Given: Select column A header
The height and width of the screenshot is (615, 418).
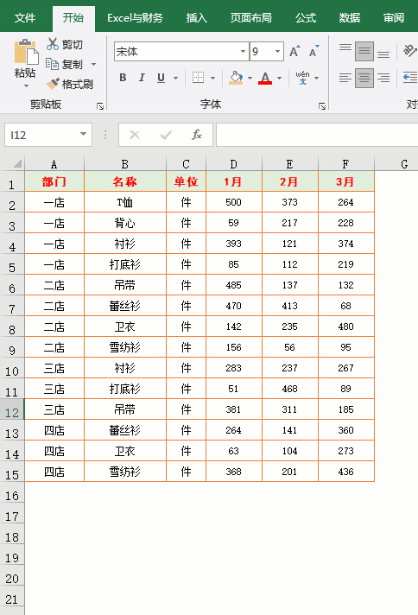Looking at the screenshot, I should pos(54,164).
